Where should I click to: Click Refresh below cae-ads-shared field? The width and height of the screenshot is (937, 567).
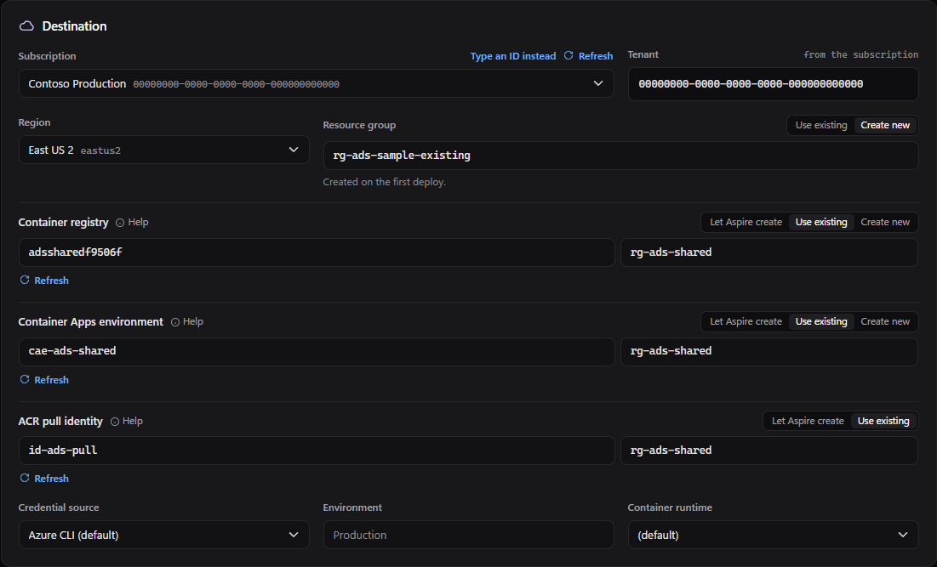(51, 380)
